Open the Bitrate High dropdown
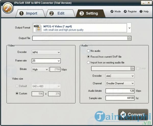This screenshot has width=153, height=126. (40, 69)
